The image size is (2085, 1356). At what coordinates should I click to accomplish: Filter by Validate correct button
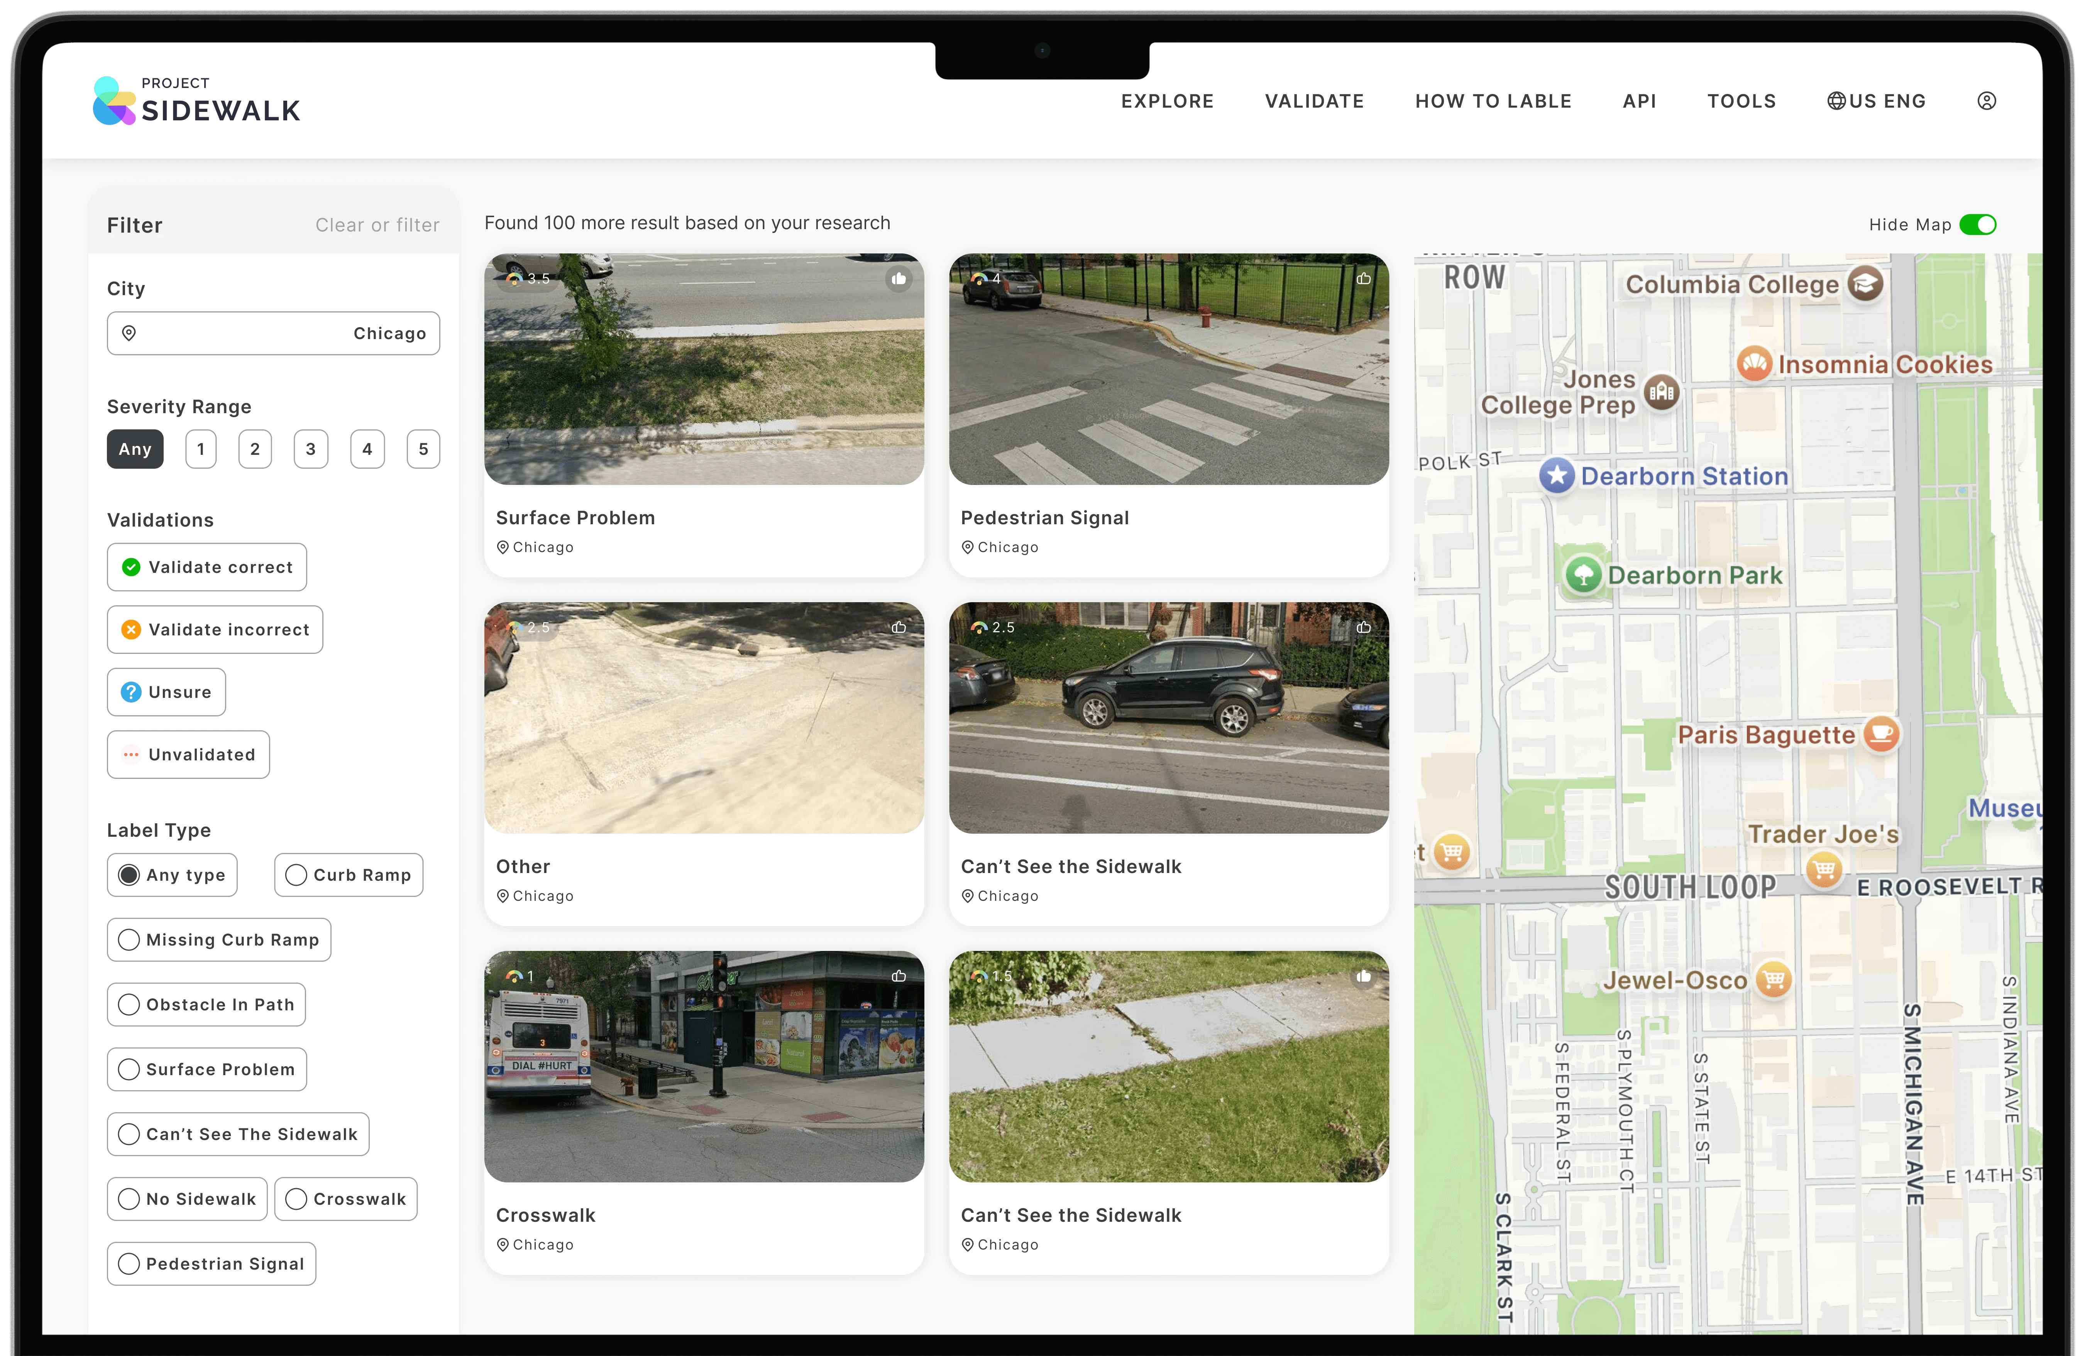coord(207,567)
